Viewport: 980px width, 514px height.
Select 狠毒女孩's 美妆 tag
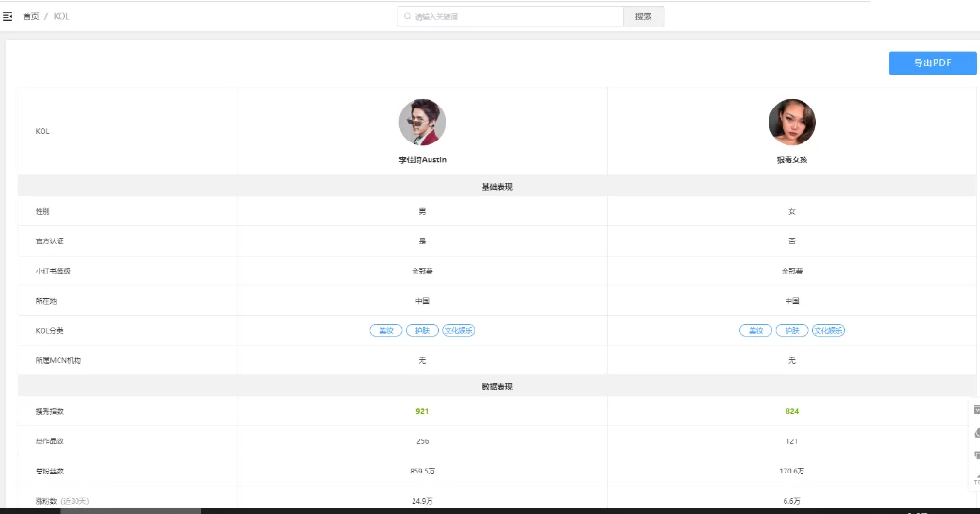(755, 331)
